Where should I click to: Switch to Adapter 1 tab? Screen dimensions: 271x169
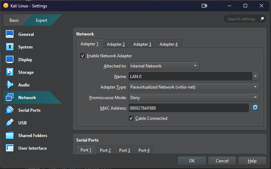89,44
